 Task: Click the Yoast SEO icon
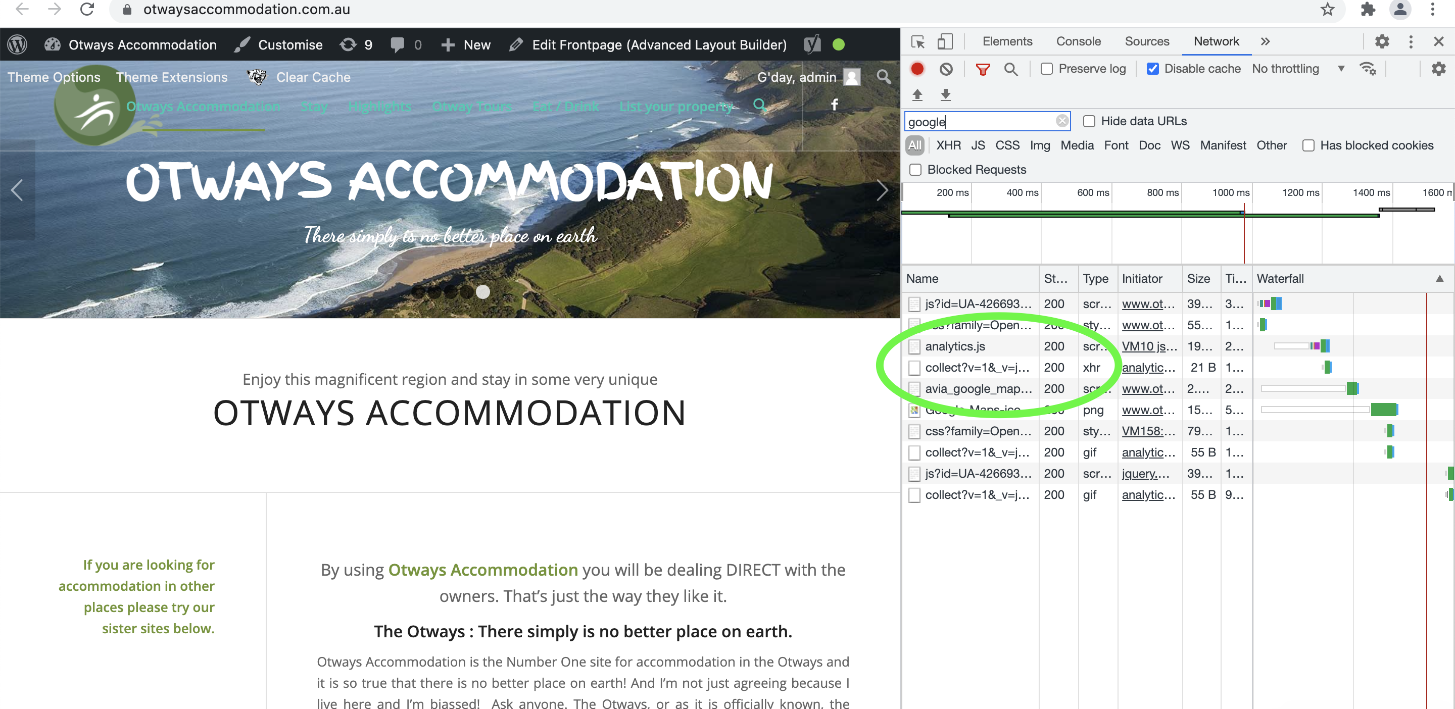pyautogui.click(x=812, y=44)
